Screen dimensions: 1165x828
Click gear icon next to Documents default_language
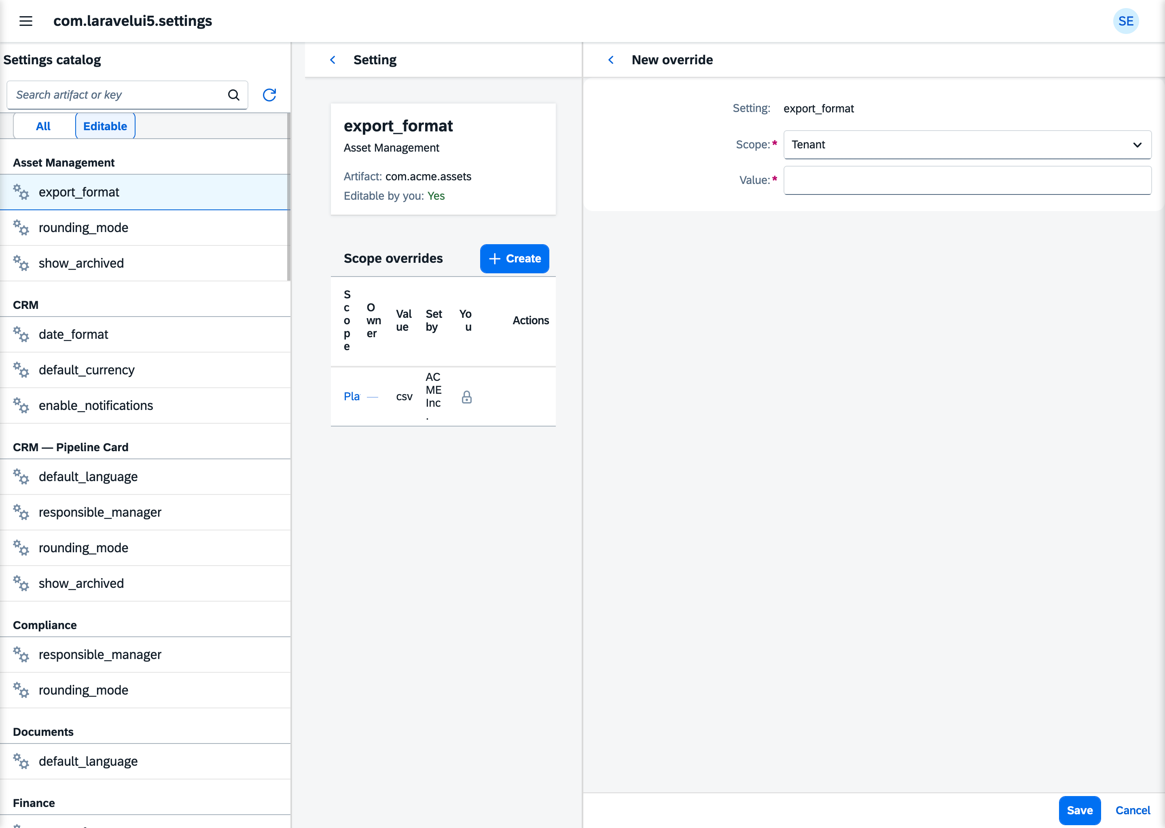click(21, 761)
